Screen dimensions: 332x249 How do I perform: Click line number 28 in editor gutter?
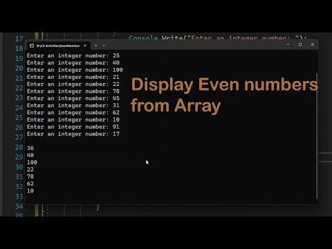point(19,147)
